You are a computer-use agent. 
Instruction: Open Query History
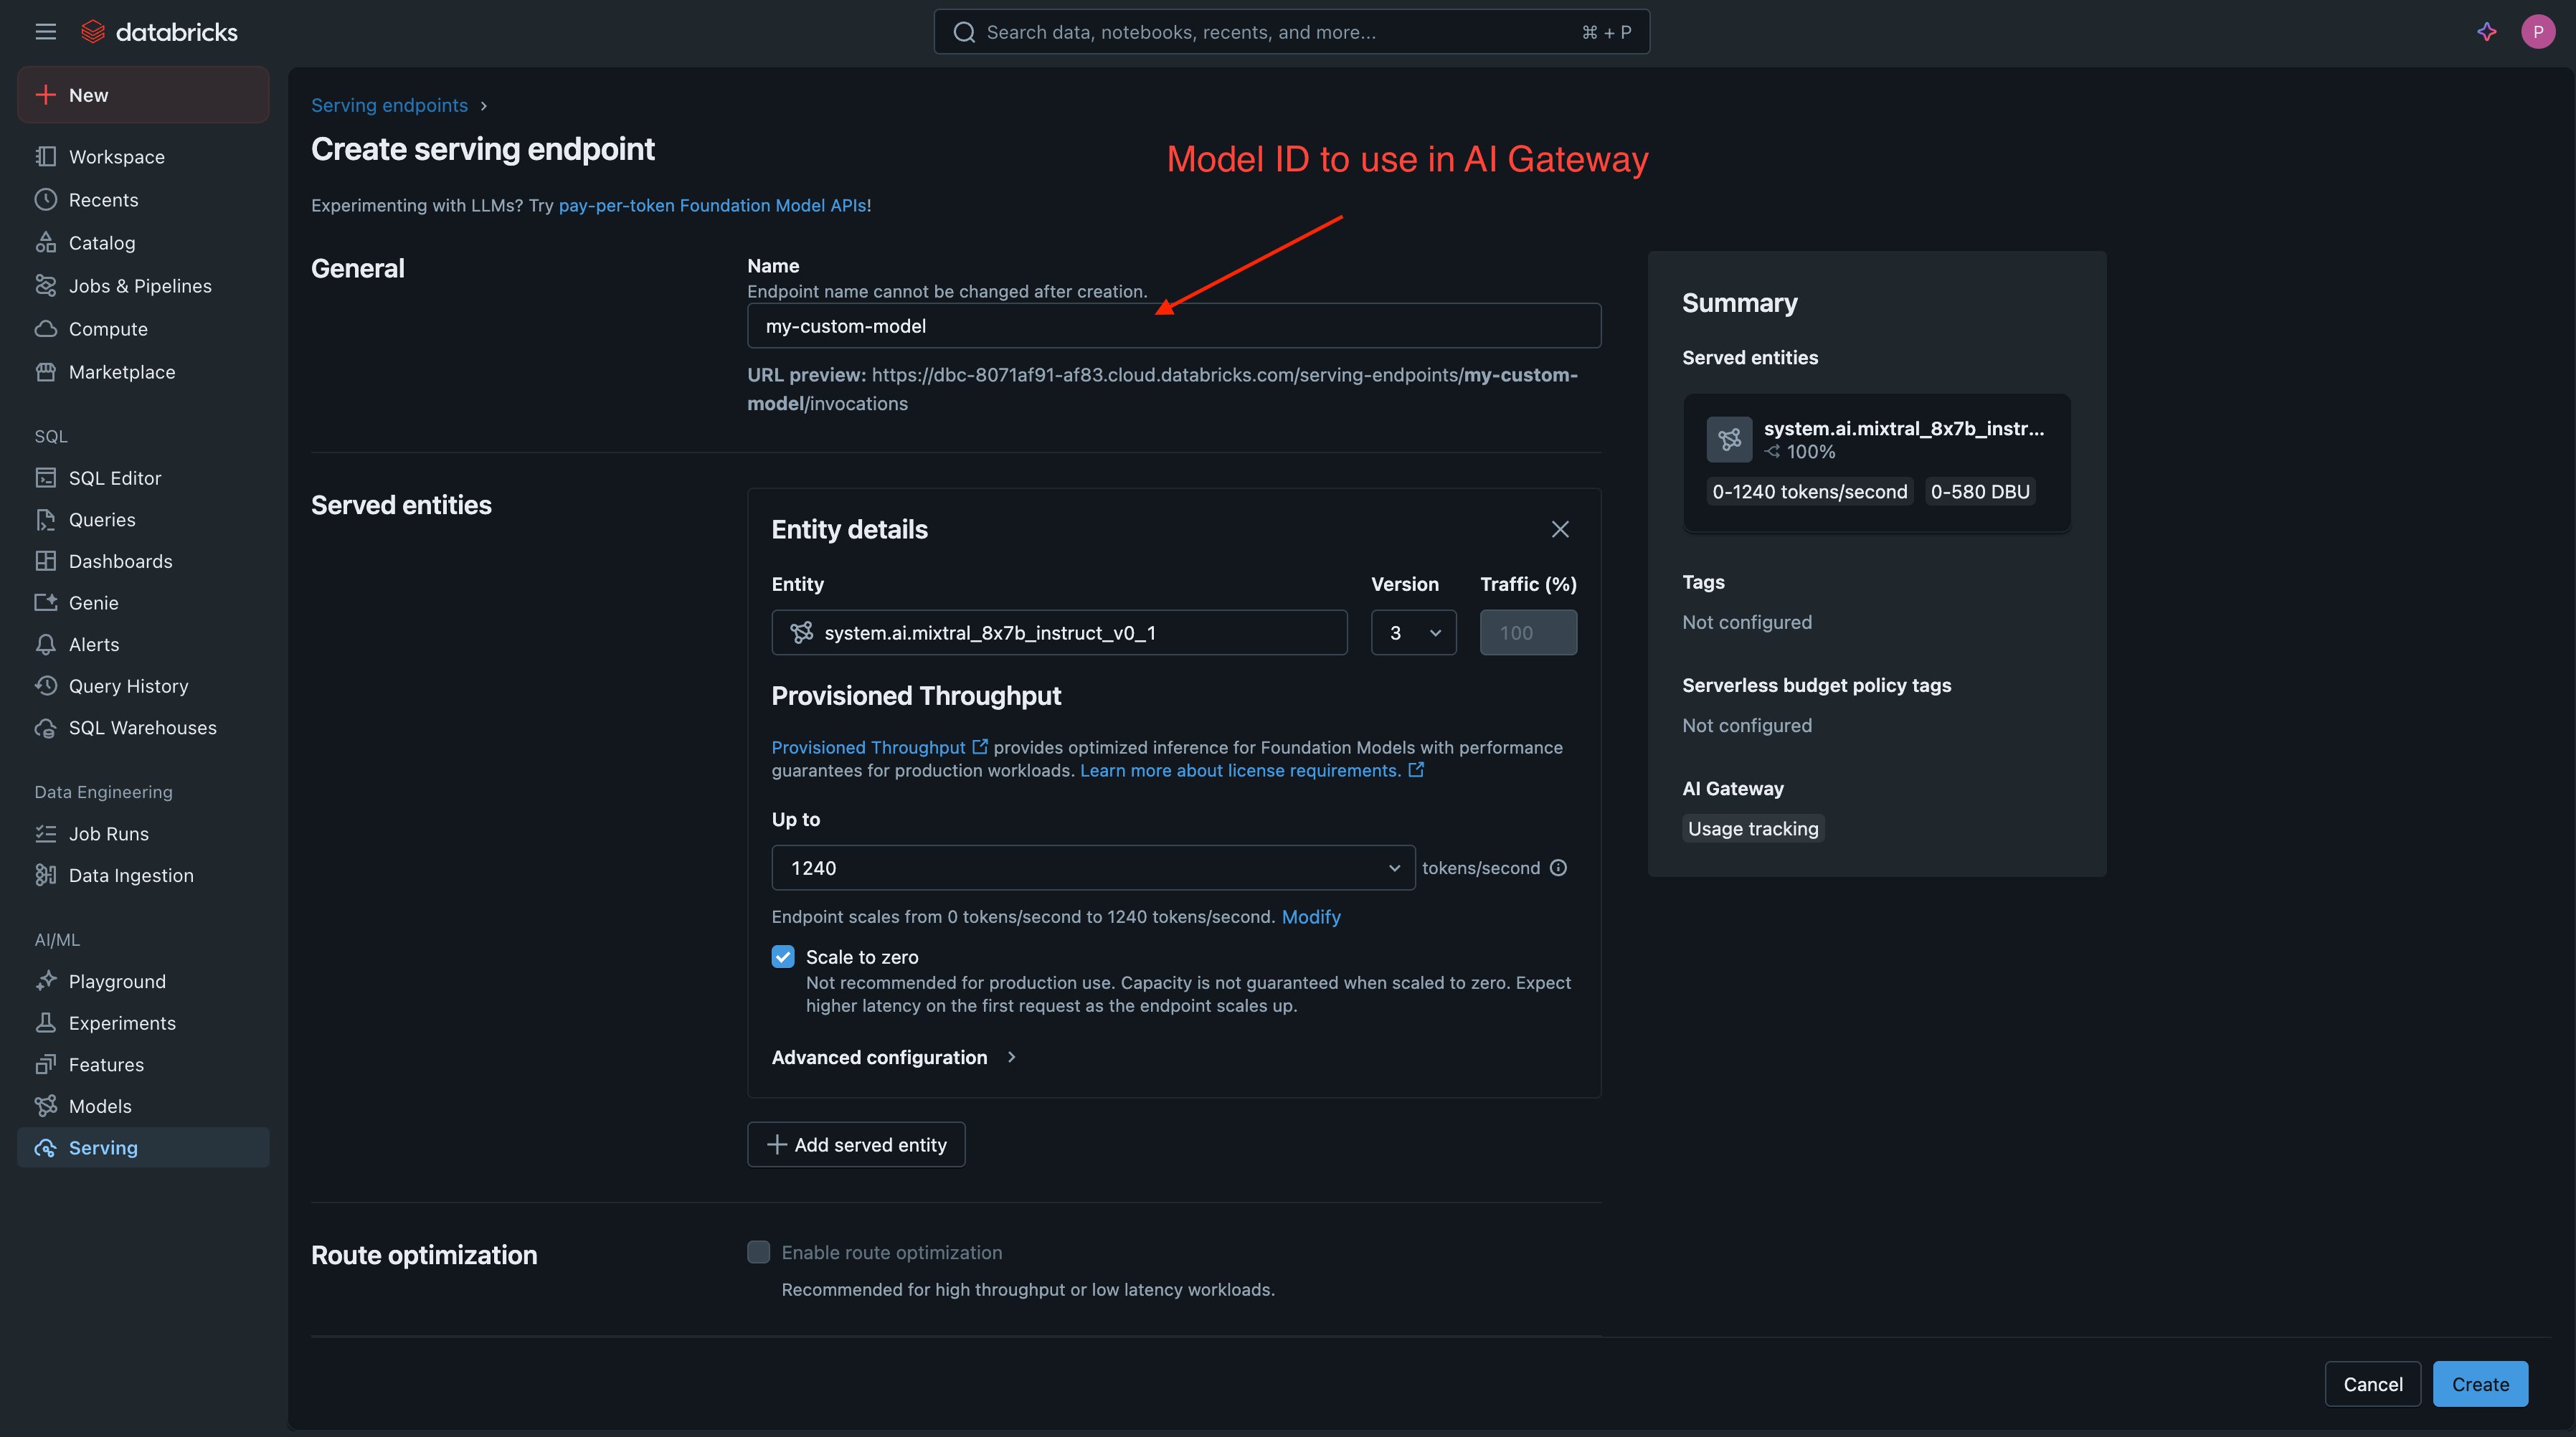click(128, 685)
